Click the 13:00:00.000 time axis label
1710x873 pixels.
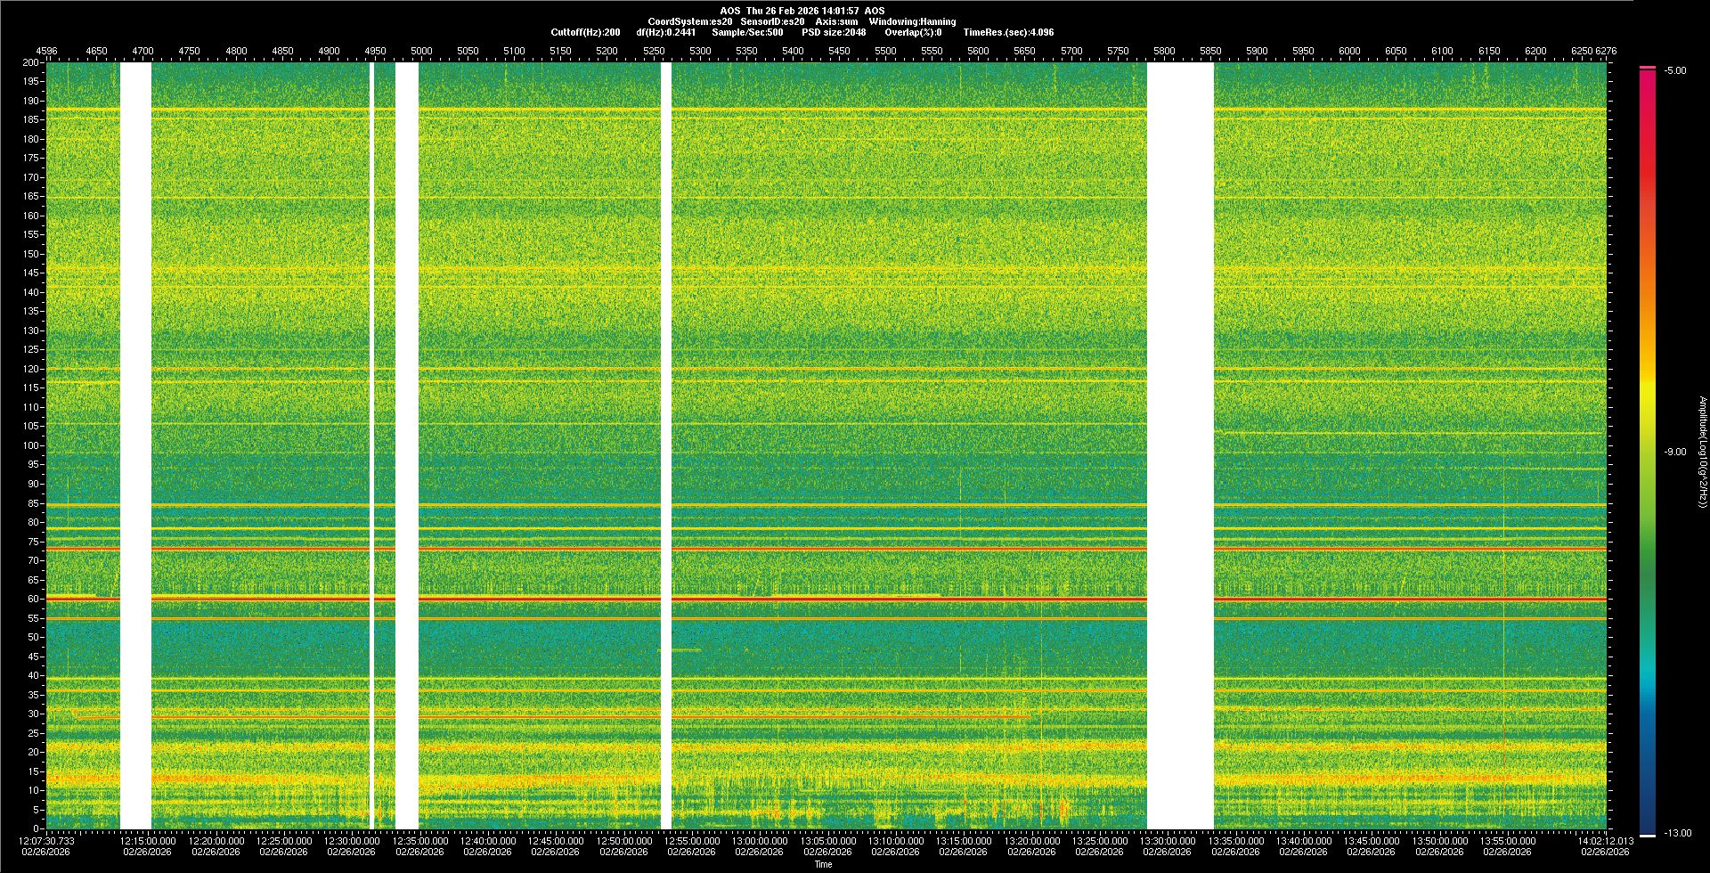[x=760, y=840]
